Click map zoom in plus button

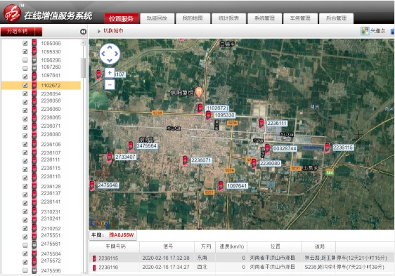pos(110,73)
